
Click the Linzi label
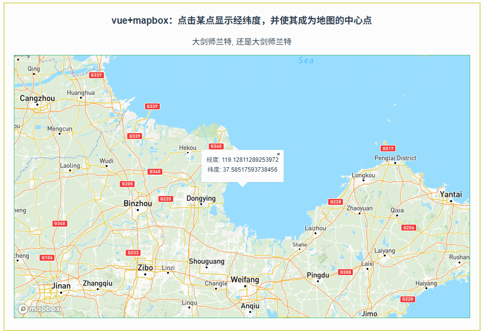(168, 268)
